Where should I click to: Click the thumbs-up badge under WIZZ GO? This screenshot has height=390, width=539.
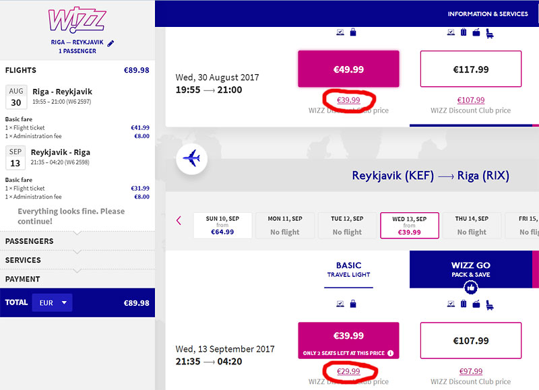[x=470, y=288]
